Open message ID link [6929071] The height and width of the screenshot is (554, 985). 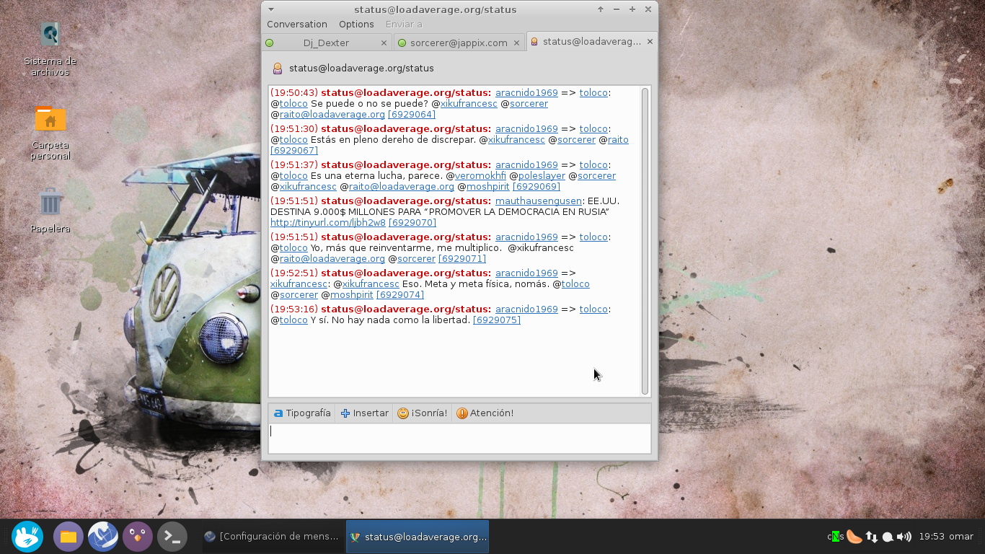click(462, 259)
